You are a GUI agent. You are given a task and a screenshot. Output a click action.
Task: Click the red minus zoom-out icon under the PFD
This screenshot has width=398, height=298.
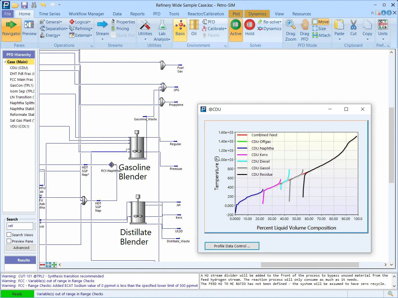[43, 265]
